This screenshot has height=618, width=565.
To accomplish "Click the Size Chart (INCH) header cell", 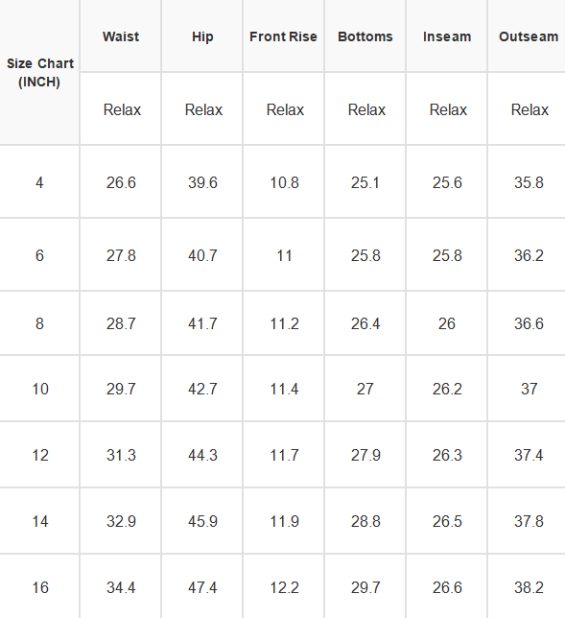I will (39, 73).
